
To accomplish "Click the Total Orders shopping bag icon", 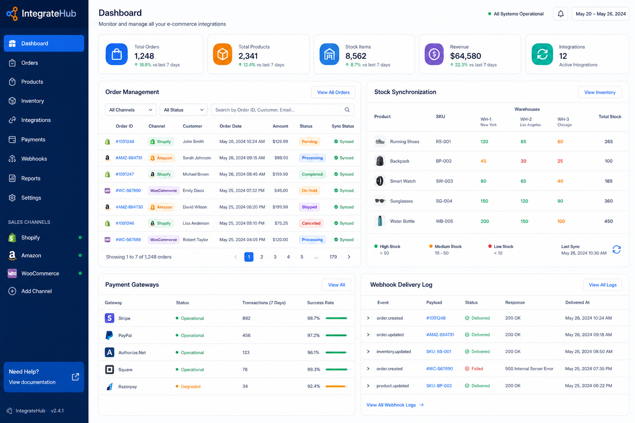I will point(117,54).
